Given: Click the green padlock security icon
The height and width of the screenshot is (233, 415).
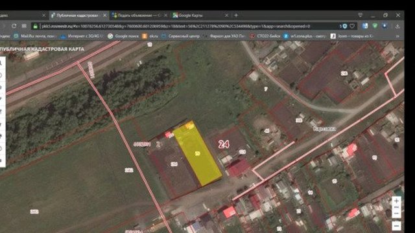Looking at the screenshot, I should pyautogui.click(x=35, y=26).
